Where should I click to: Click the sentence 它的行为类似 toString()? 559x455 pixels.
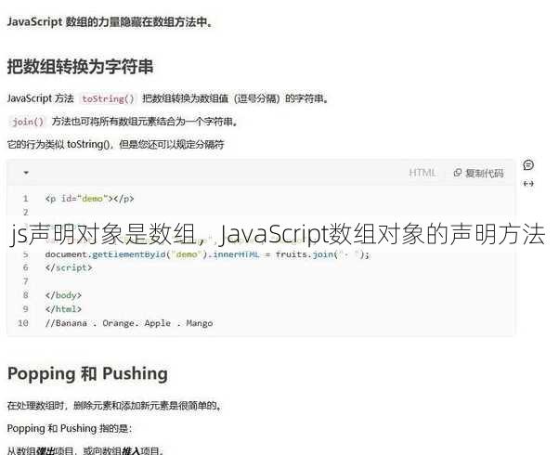[x=115, y=145]
